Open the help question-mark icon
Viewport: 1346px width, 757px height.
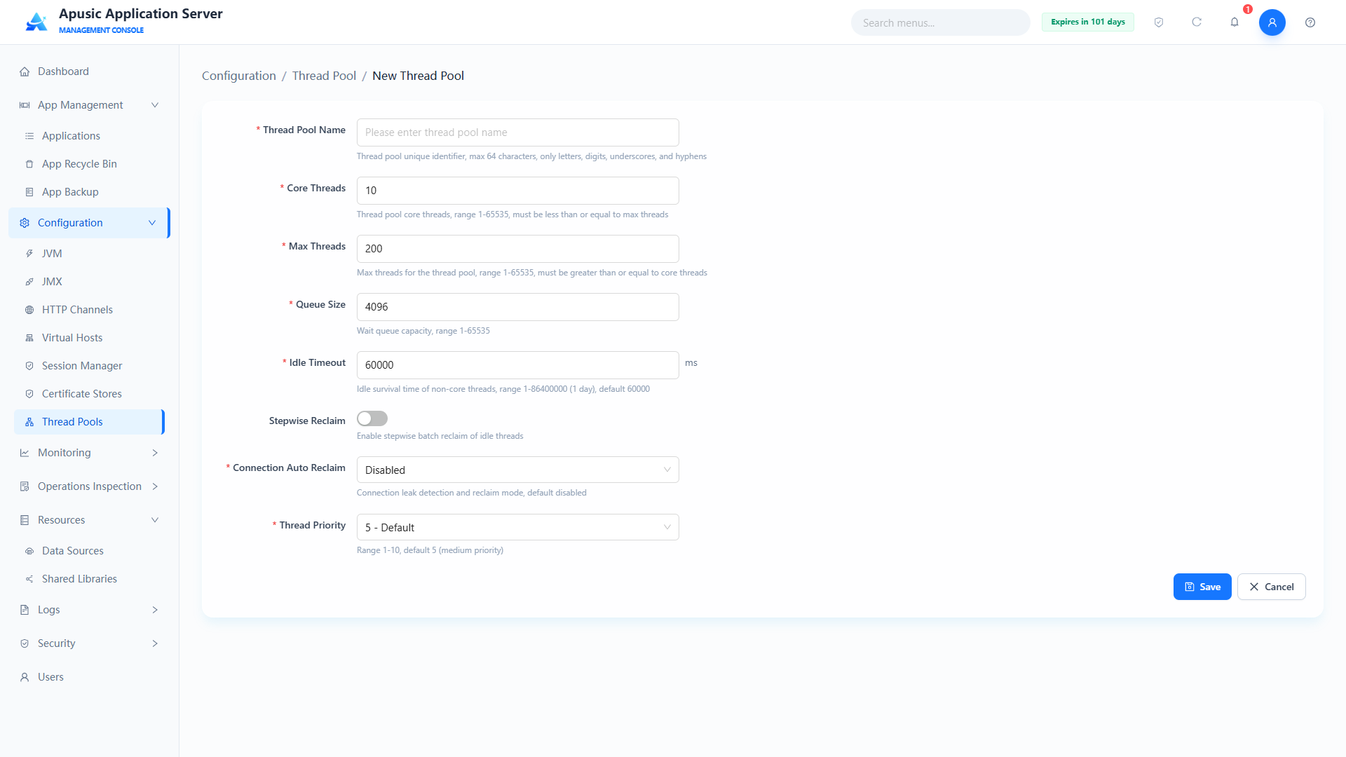point(1310,22)
